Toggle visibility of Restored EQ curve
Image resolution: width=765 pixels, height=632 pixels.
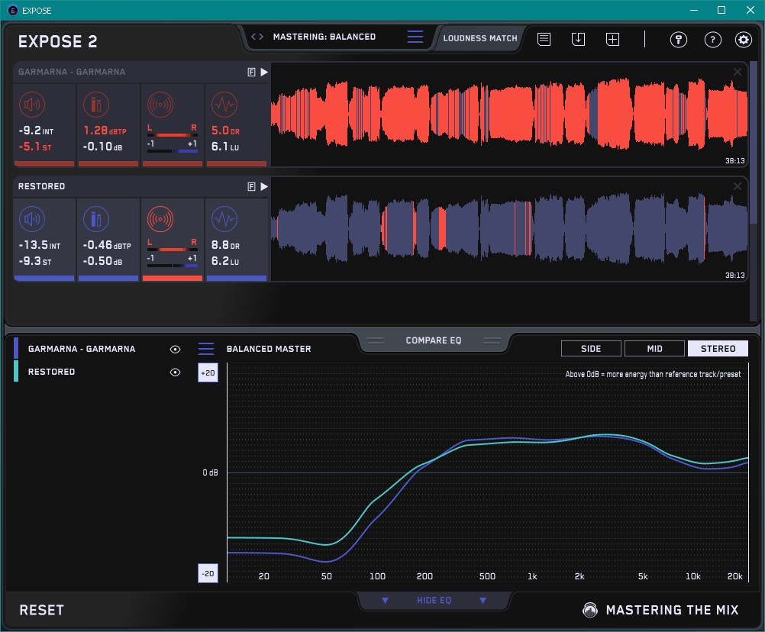176,372
